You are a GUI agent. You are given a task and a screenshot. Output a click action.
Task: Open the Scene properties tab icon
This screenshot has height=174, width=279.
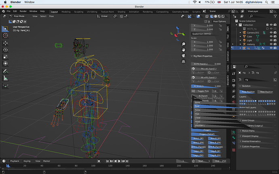(234, 96)
